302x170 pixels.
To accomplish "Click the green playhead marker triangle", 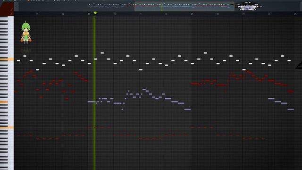I will click(x=95, y=13).
